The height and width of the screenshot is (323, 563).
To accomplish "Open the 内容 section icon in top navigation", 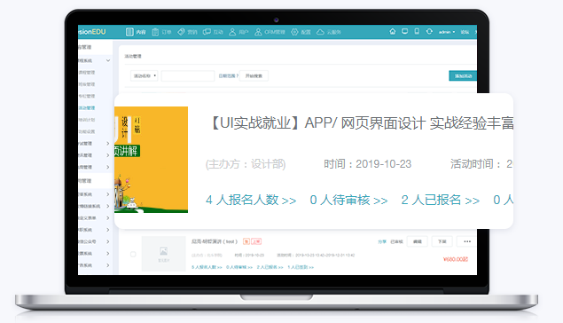I will pos(129,32).
